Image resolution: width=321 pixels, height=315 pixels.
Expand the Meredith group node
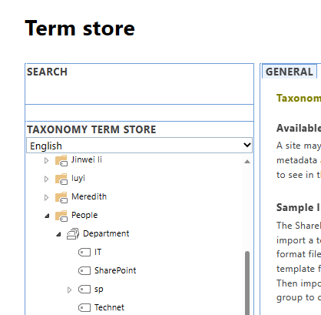coord(46,197)
